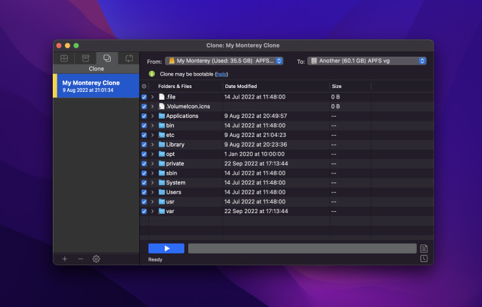Uncheck the sbin folder checkbox

(x=144, y=173)
